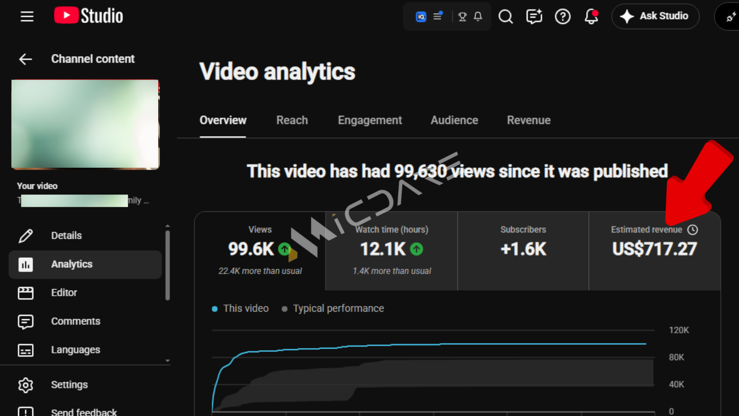The height and width of the screenshot is (416, 739).
Task: Open the list icon with blue dot
Action: click(438, 16)
